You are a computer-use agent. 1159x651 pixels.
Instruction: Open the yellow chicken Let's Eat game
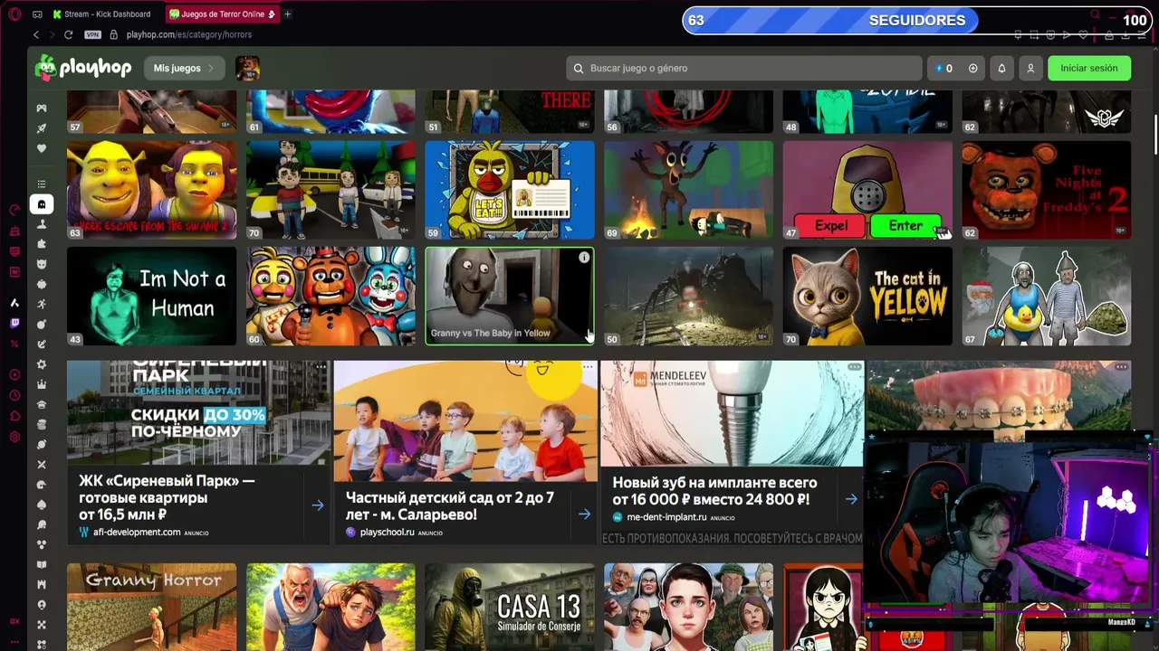click(510, 190)
